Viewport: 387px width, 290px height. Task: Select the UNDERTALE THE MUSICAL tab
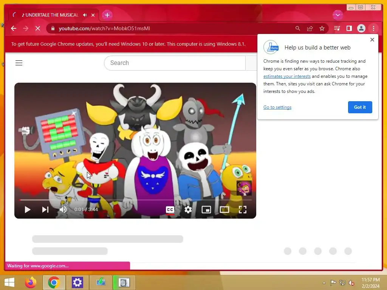click(x=53, y=15)
